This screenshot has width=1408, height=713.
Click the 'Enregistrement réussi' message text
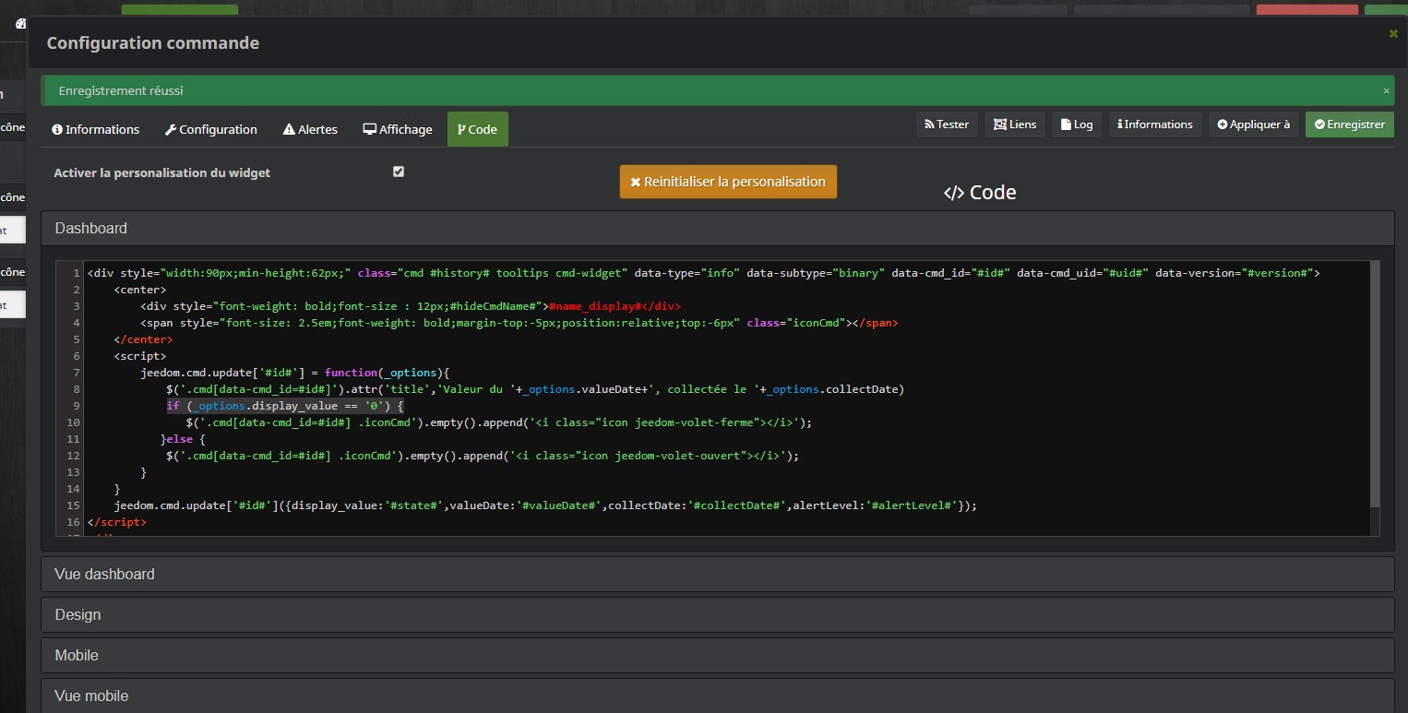121,91
